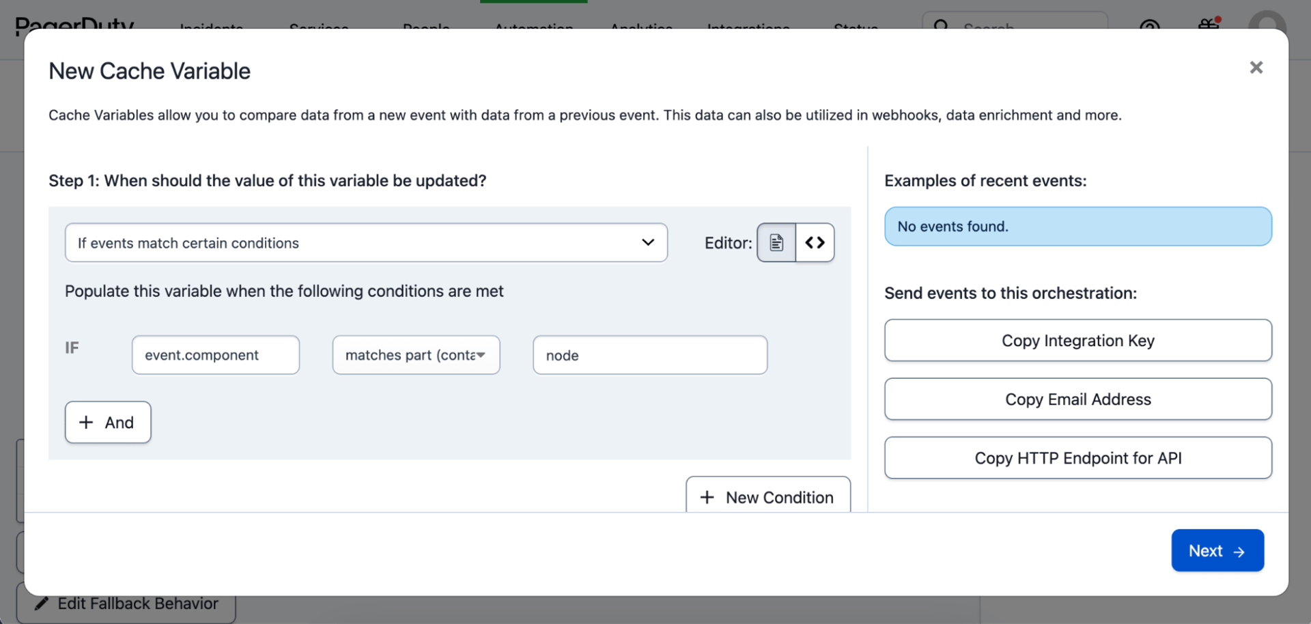Add an And clause to the condition
Screen dimensions: 1311x624
(108, 423)
